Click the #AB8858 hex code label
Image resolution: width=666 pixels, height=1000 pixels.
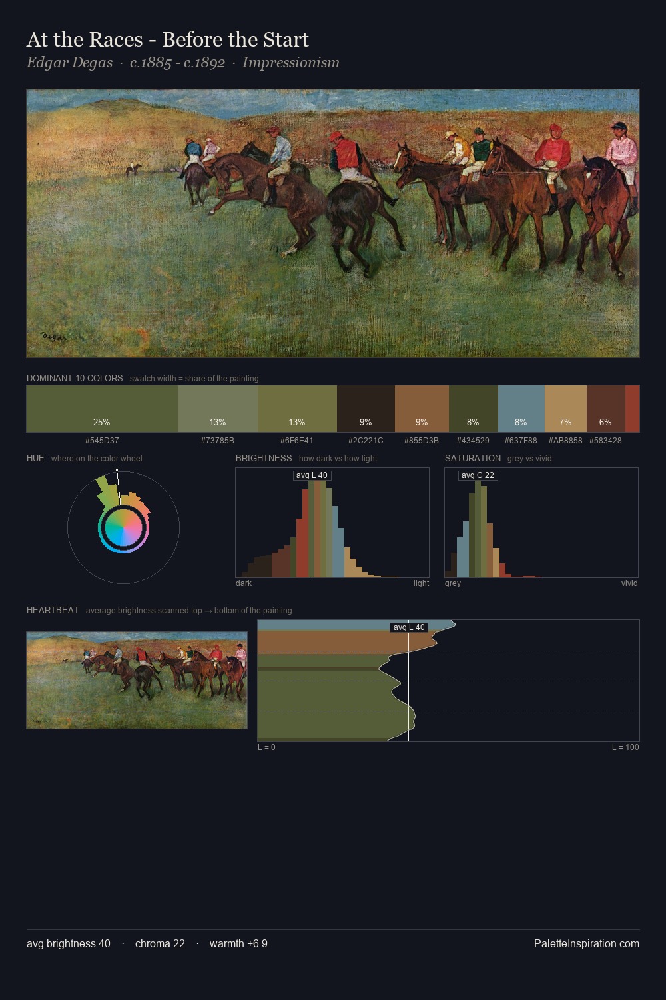(x=565, y=441)
